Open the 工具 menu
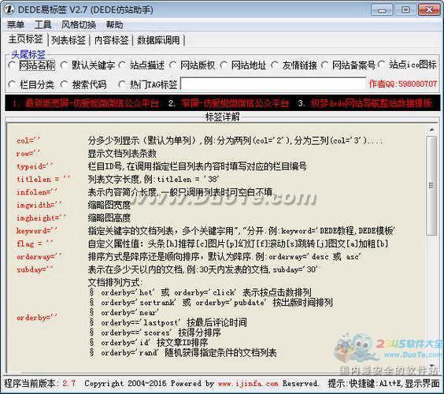The height and width of the screenshot is (394, 444). point(43,25)
